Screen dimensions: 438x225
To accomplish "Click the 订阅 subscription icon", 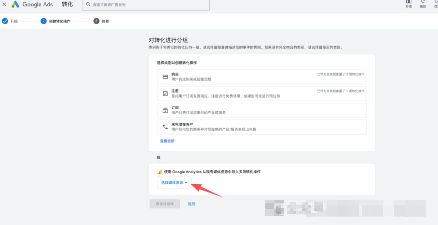I will point(165,110).
